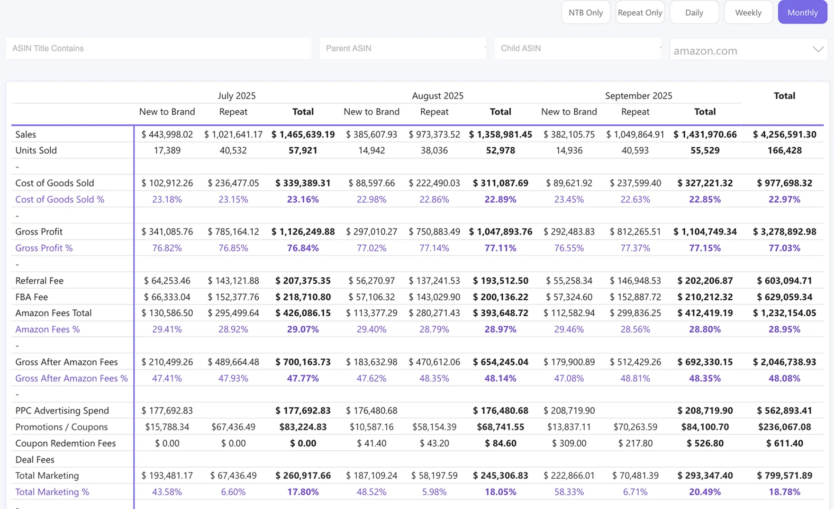Open the Gross After Amazon Fees % row
Screen dimensions: 834x509
(72, 378)
